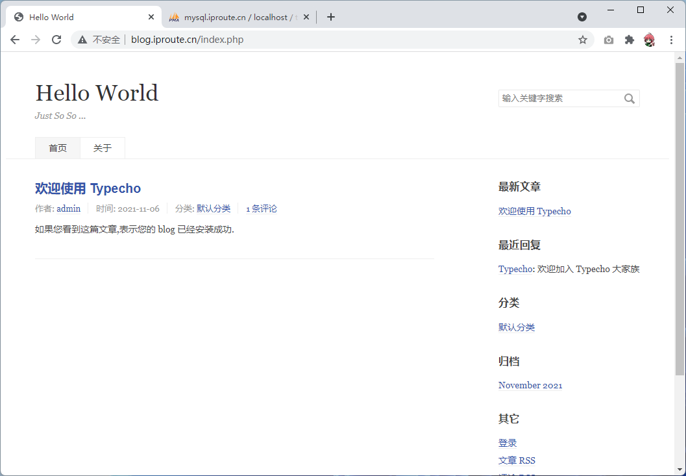
Task: Click the 归档 sidebar heading
Action: [509, 361]
